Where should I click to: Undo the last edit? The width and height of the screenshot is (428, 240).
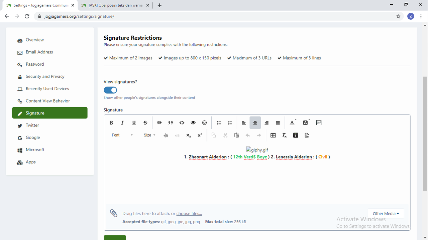[x=248, y=135]
